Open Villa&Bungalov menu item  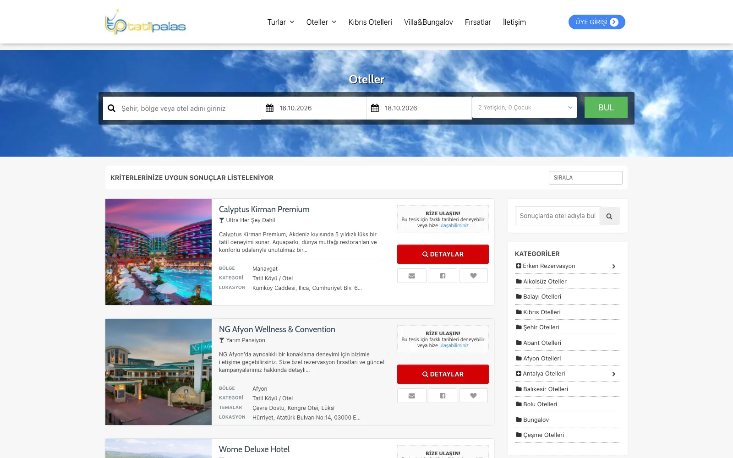point(428,22)
